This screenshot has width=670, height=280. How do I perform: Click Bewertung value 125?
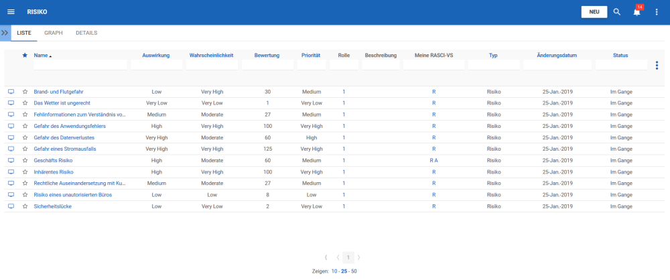pos(267,149)
